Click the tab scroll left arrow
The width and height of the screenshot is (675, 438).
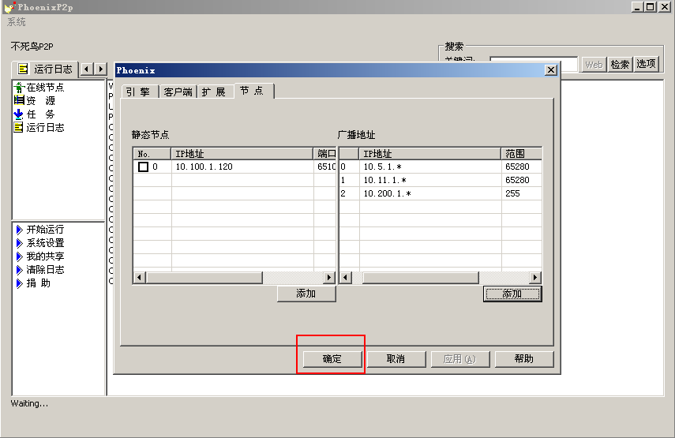(x=87, y=69)
